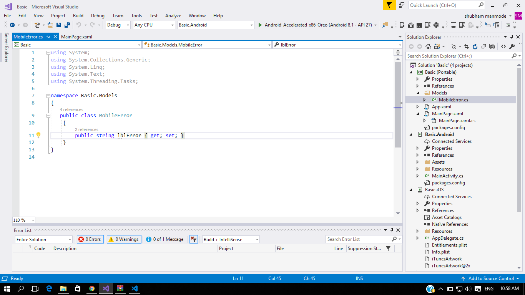The image size is (525, 295).
Task: Open the 110% zoom level selector
Action: pyautogui.click(x=23, y=220)
